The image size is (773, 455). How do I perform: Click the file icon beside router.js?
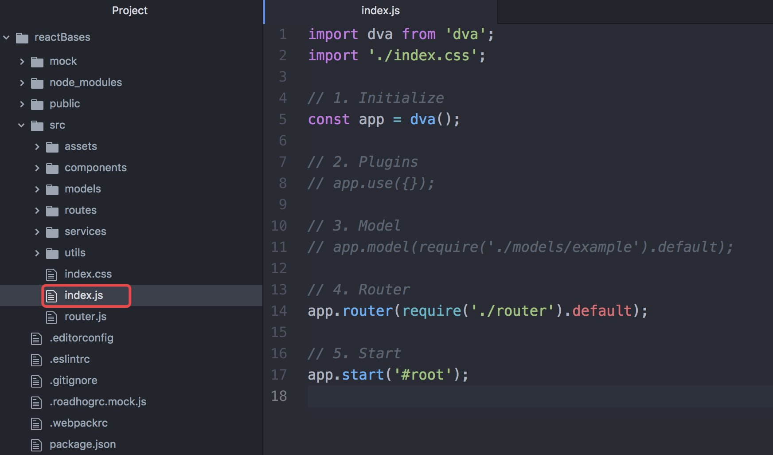[51, 317]
